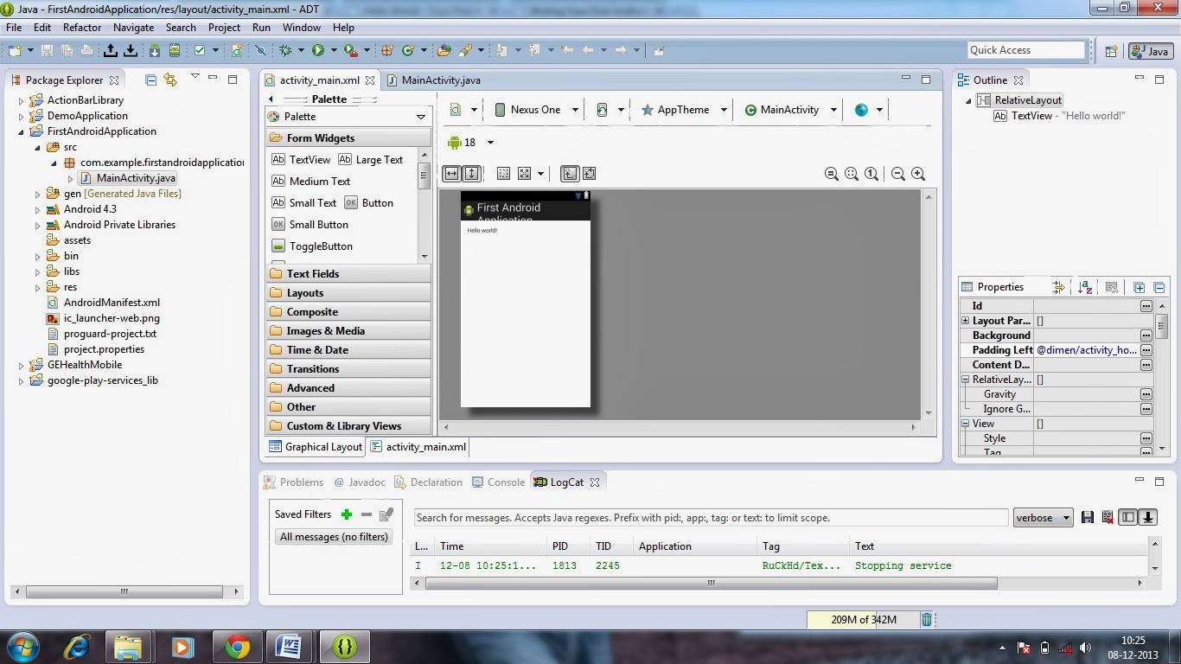Open the Navigate menu
Viewport: 1181px width, 664px height.
133,28
